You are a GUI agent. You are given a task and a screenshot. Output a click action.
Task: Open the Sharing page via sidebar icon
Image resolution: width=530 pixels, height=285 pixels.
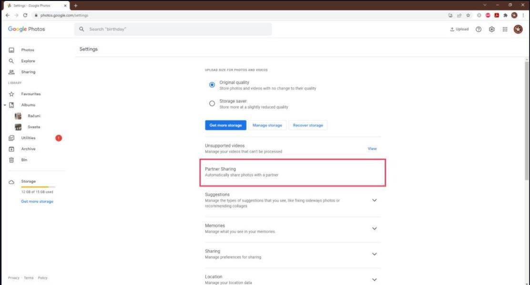(28, 71)
